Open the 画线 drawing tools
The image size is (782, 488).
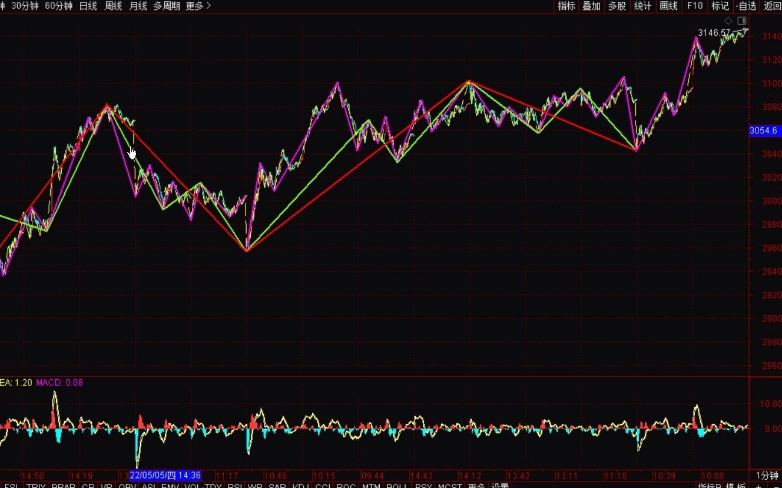(668, 6)
